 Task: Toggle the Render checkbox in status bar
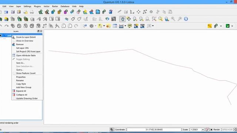211,130
